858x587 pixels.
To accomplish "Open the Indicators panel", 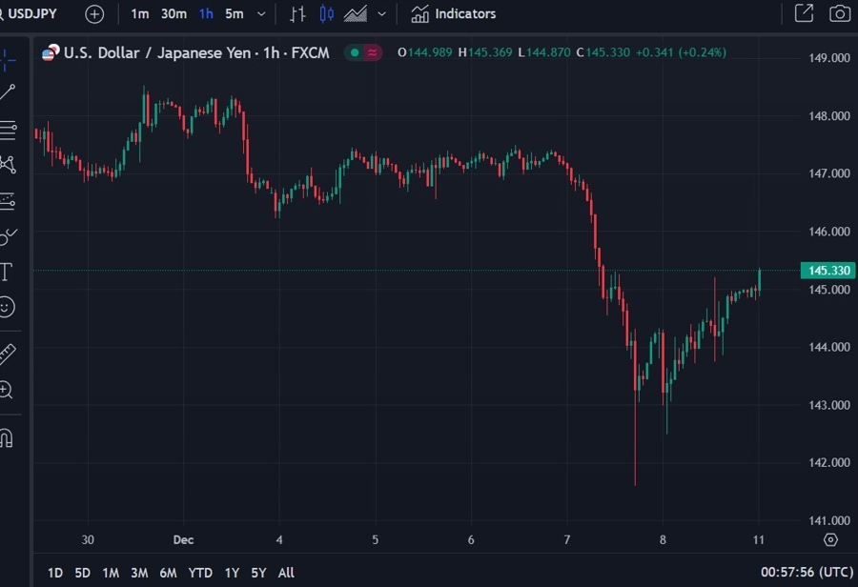I will point(454,13).
